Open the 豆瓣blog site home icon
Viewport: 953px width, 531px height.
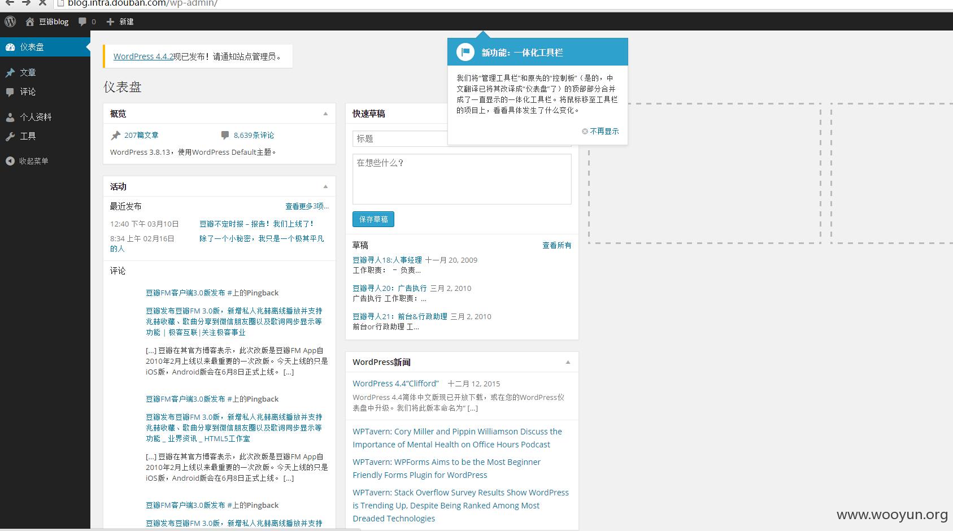[30, 21]
